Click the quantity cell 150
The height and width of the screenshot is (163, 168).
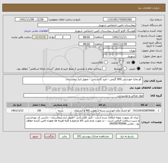pyautogui.click(x=39, y=111)
